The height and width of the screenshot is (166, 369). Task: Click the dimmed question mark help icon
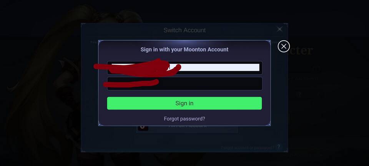coord(279,147)
